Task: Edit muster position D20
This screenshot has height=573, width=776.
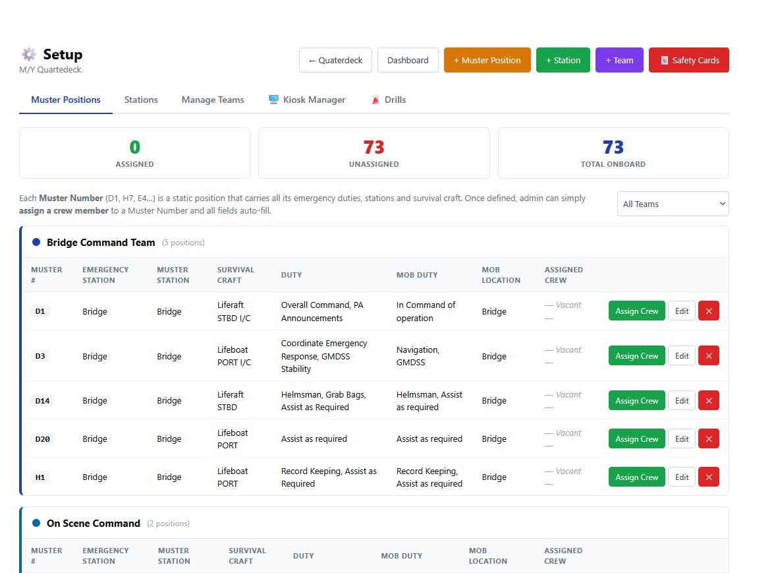Action: (x=682, y=438)
